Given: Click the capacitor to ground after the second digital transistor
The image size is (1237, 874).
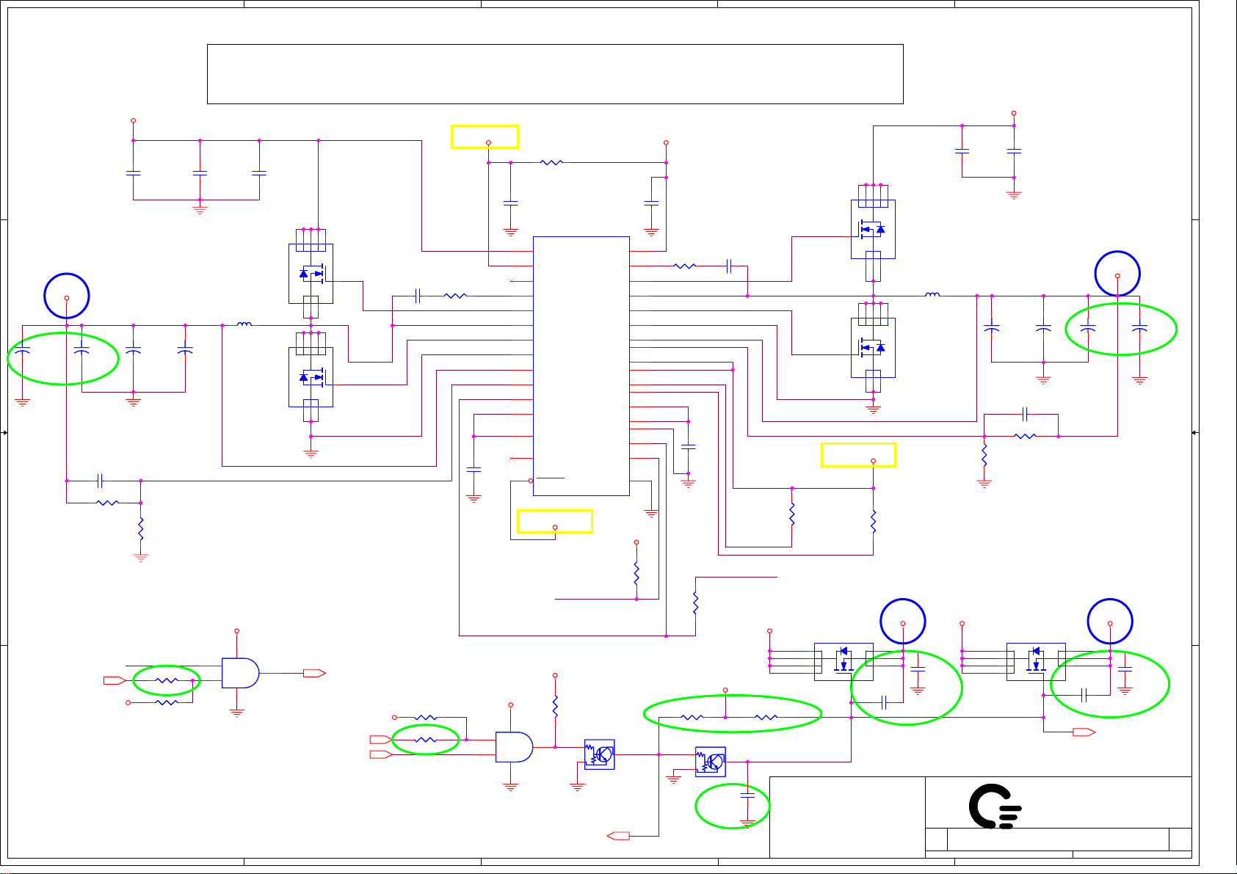Looking at the screenshot, I should pos(747,795).
